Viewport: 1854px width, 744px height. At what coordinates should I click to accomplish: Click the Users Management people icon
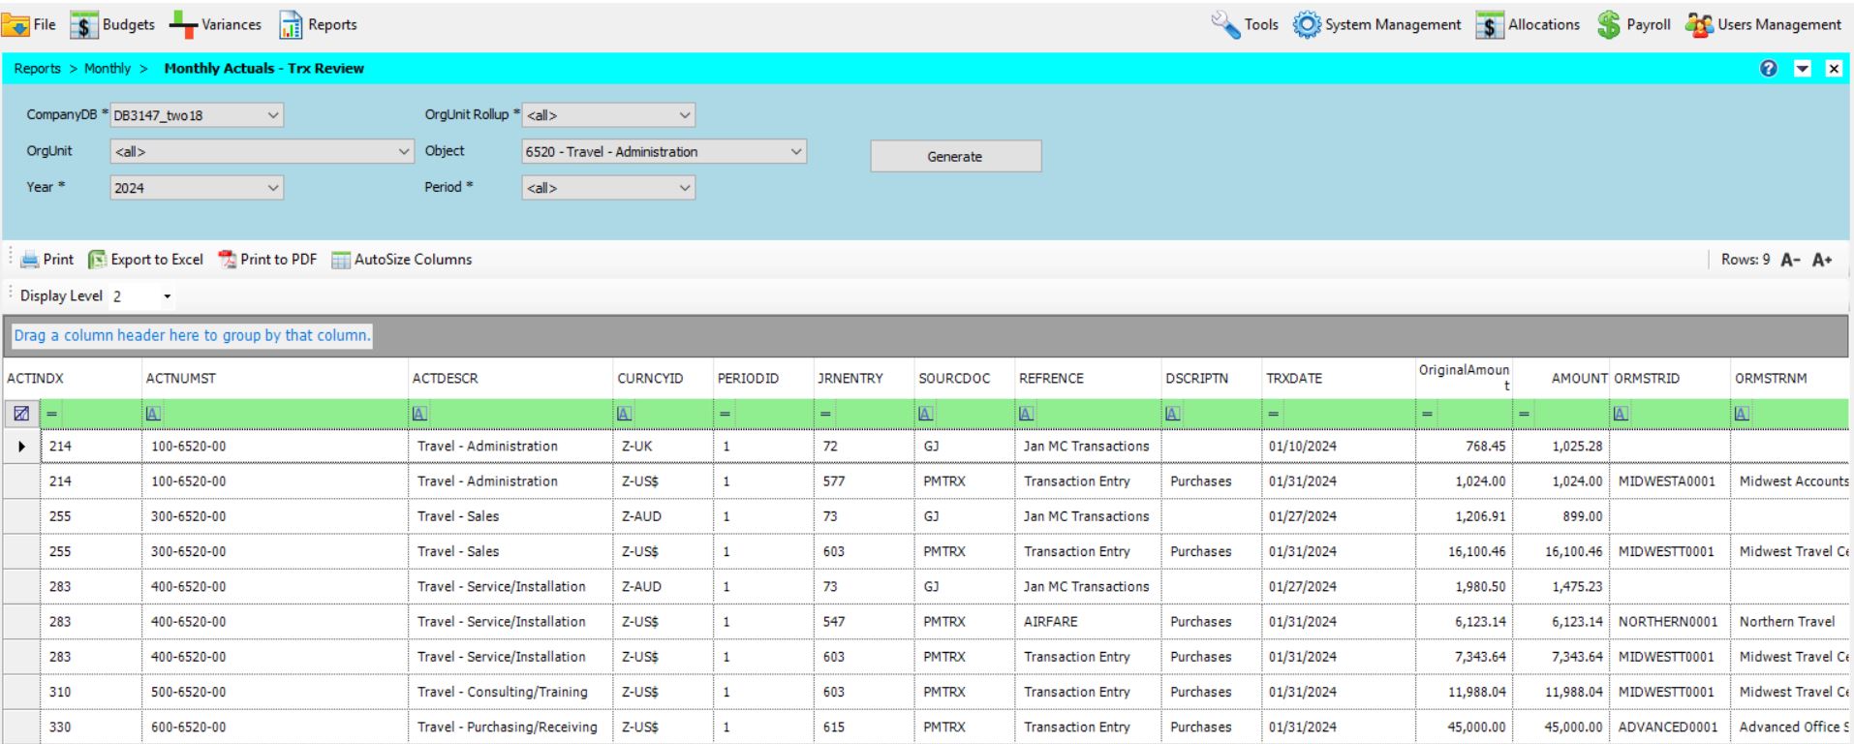pos(1699,25)
